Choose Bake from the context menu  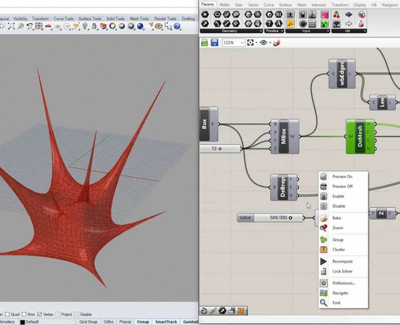[x=343, y=218]
